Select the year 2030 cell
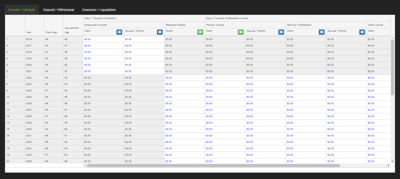Image resolution: width=400 pixels, height=179 pixels. [34, 129]
